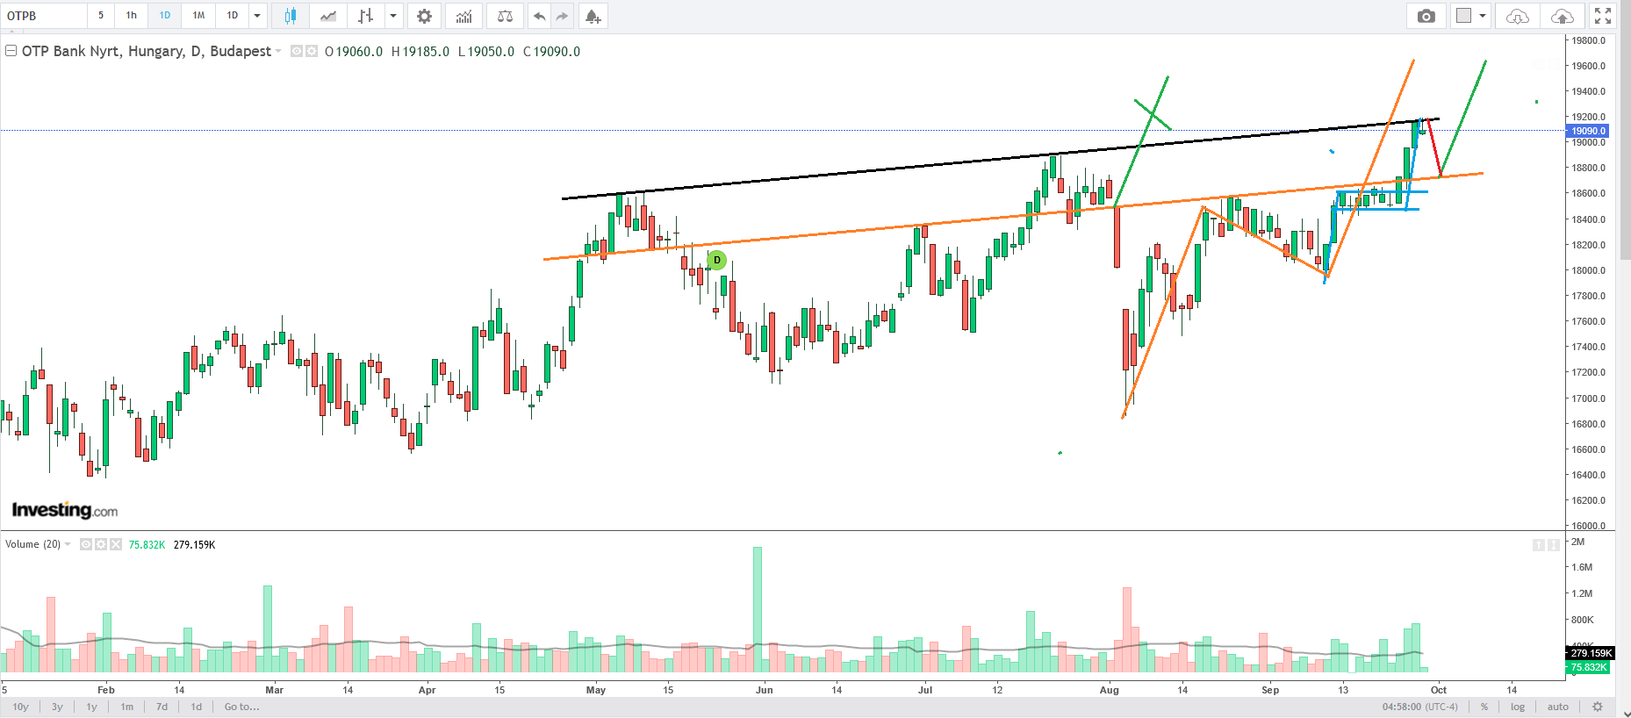Collapse the OTP Bank legend box
Image resolution: width=1631 pixels, height=718 pixels.
tap(11, 51)
